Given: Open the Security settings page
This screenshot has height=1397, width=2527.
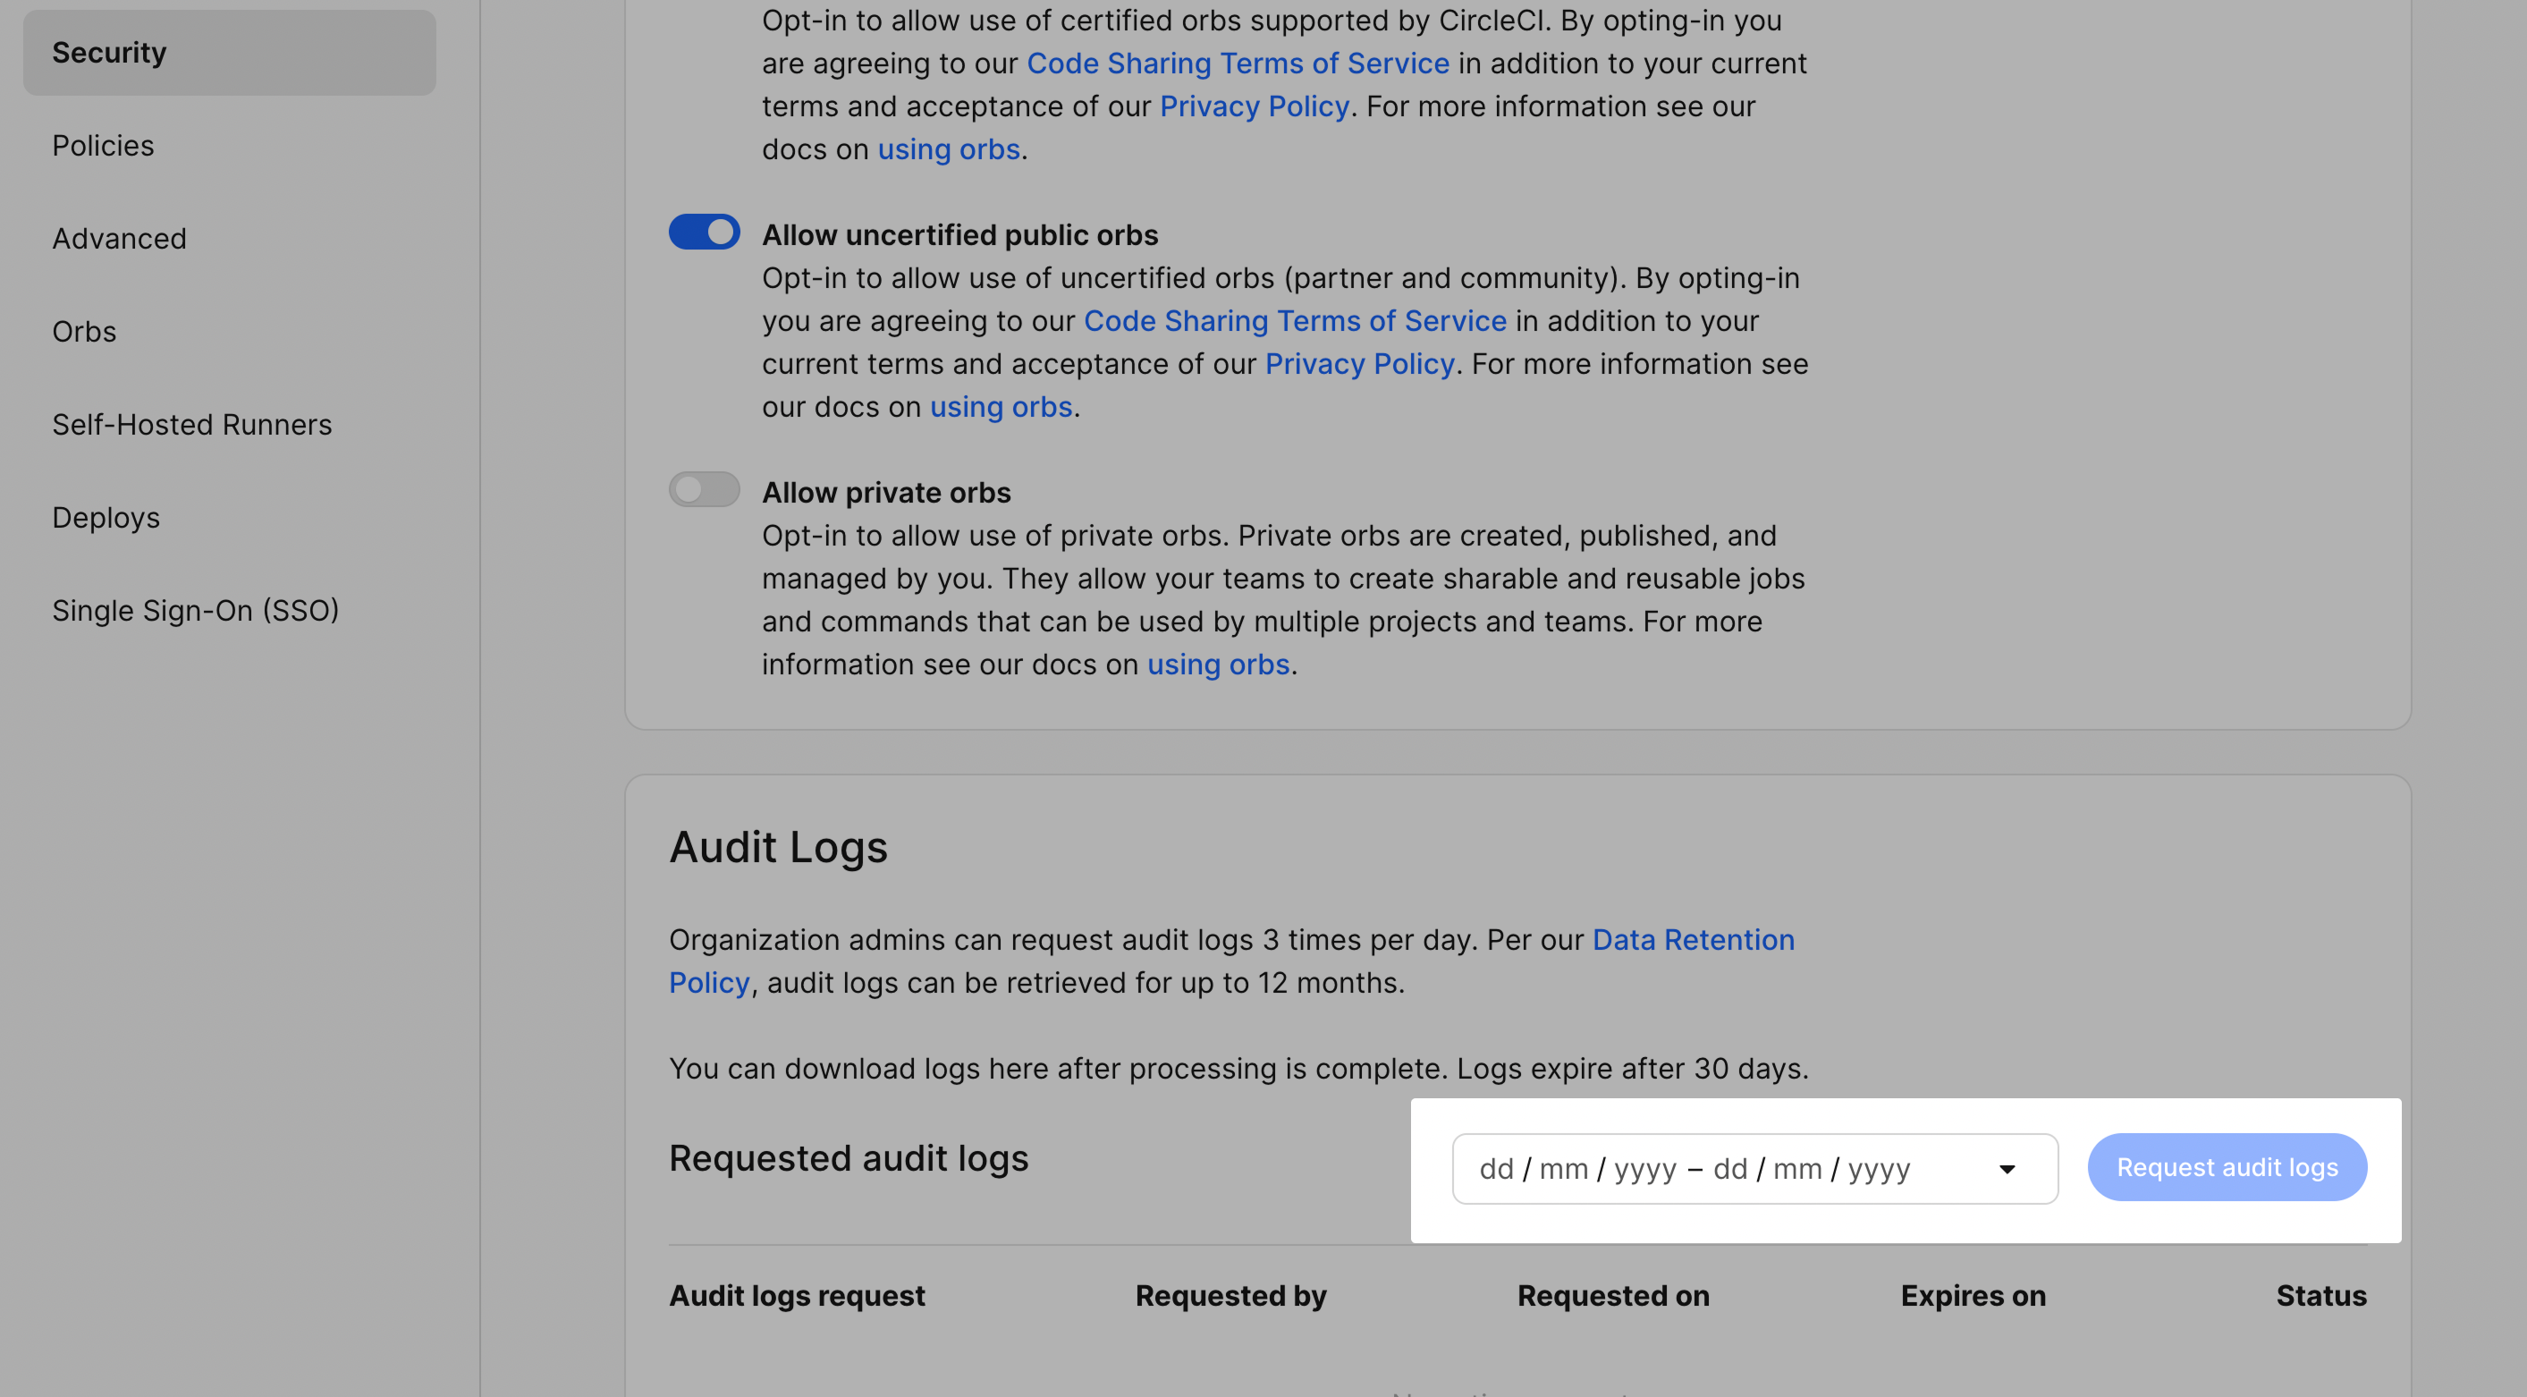Looking at the screenshot, I should 109,53.
